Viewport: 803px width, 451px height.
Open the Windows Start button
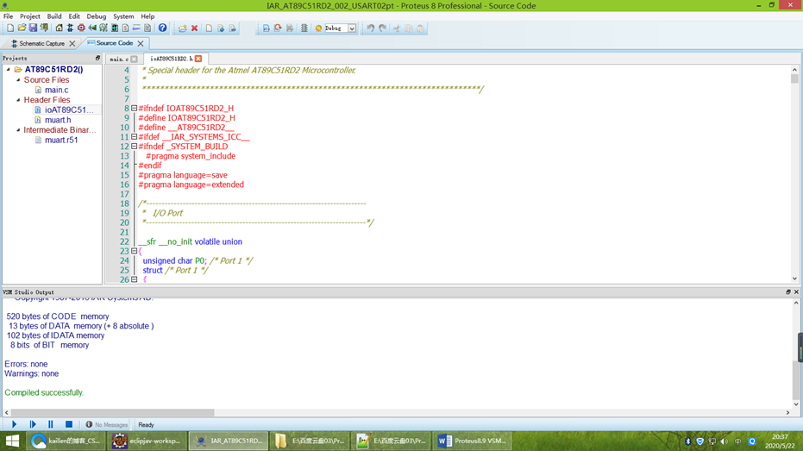(12, 441)
